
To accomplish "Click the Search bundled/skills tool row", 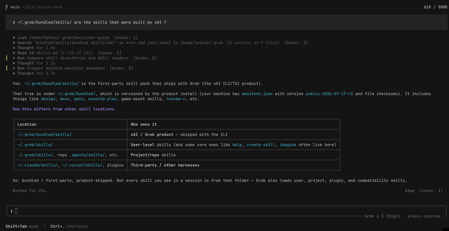I will point(160,43).
